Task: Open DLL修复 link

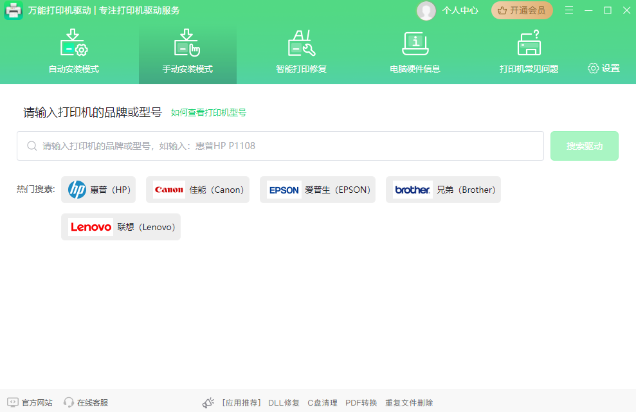Action: click(284, 402)
